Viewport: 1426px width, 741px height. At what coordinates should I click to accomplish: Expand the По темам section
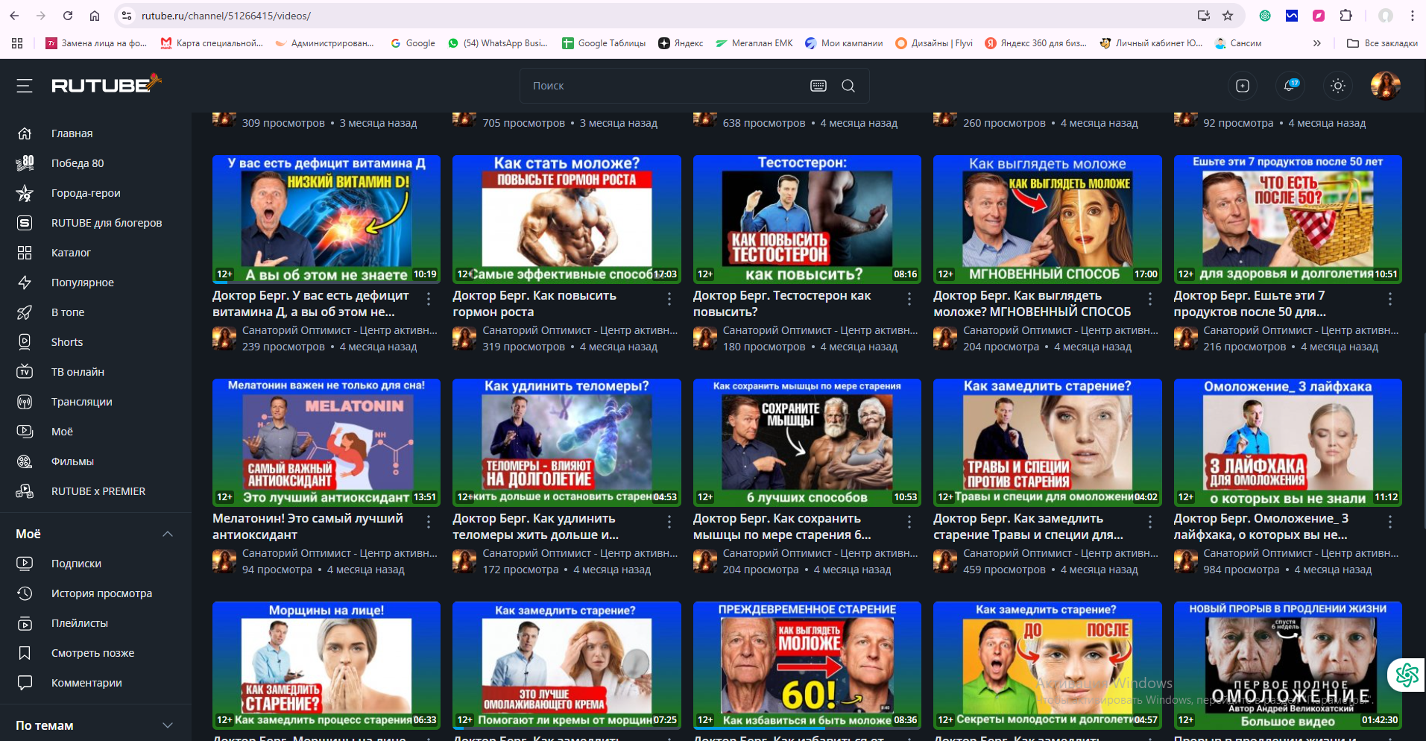[168, 725]
